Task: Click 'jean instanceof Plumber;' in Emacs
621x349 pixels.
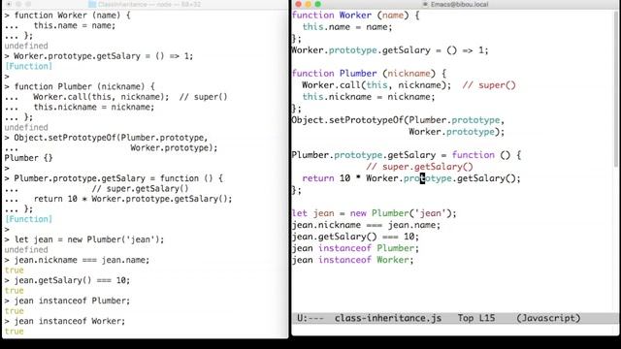Action: point(355,248)
